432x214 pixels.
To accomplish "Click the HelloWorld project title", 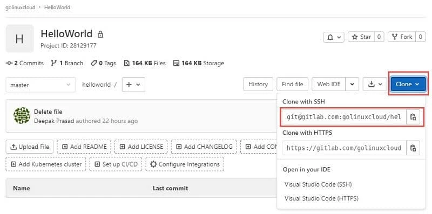I will [66, 34].
